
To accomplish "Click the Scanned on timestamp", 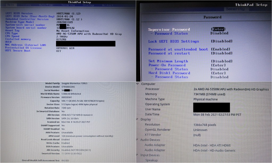I will point(76,122).
